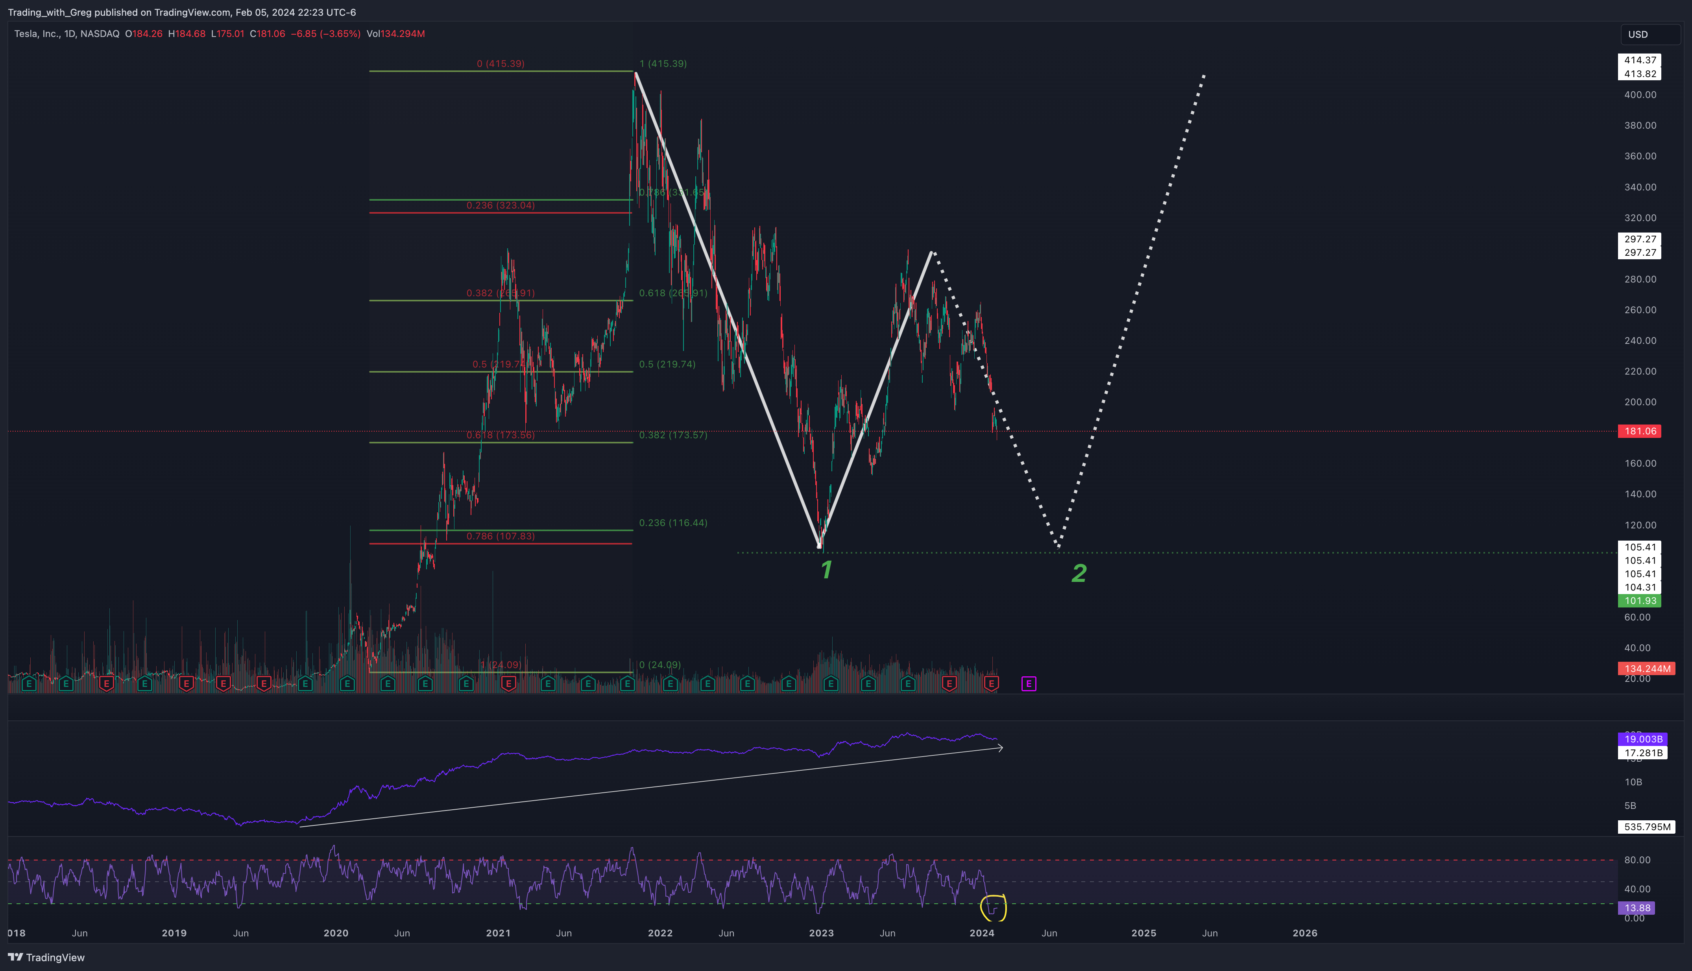Viewport: 1692px width, 971px height.
Task: Click the Tesla, Inc., 1D, NASDAQ symbol title
Action: click(x=66, y=33)
